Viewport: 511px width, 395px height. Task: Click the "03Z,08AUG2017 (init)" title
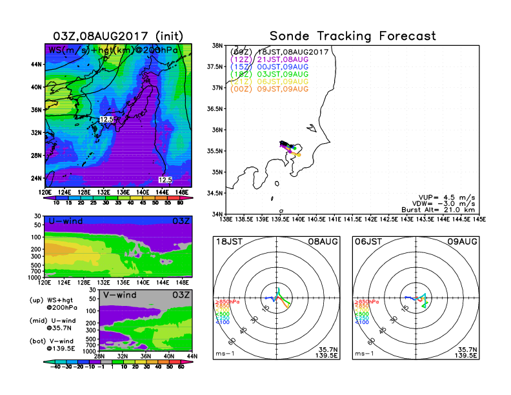(118, 36)
